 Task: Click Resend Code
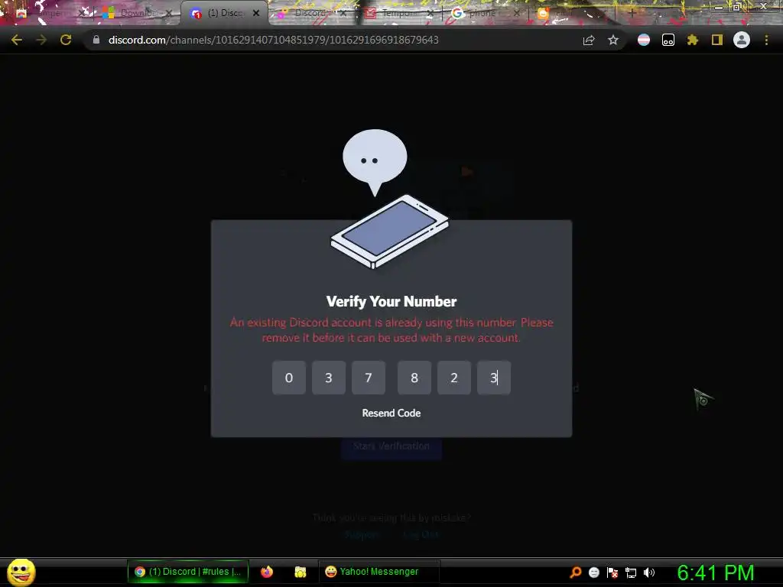coord(391,413)
